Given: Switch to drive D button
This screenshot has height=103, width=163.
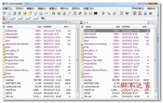Looking at the screenshot, I should [x=13, y=18].
